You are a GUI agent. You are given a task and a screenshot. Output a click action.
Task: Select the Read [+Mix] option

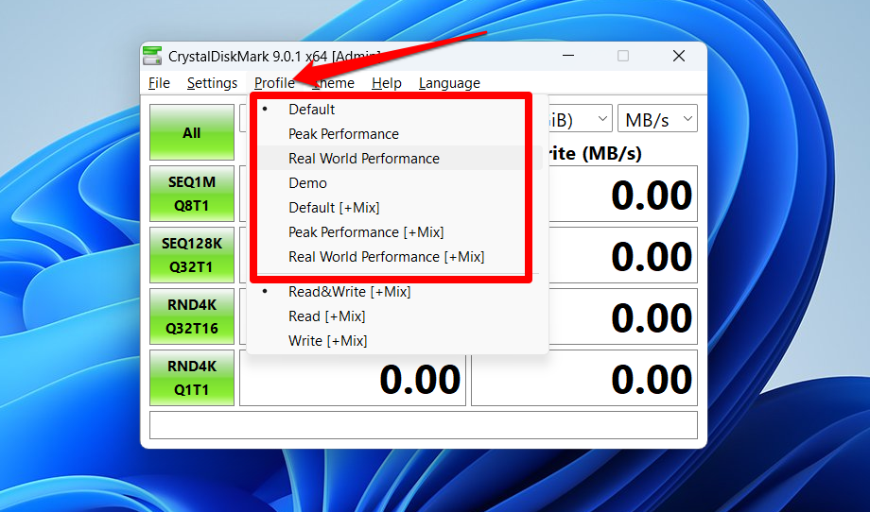point(326,316)
